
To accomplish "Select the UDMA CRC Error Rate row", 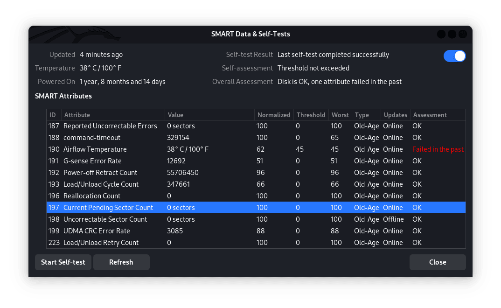I will (x=256, y=231).
